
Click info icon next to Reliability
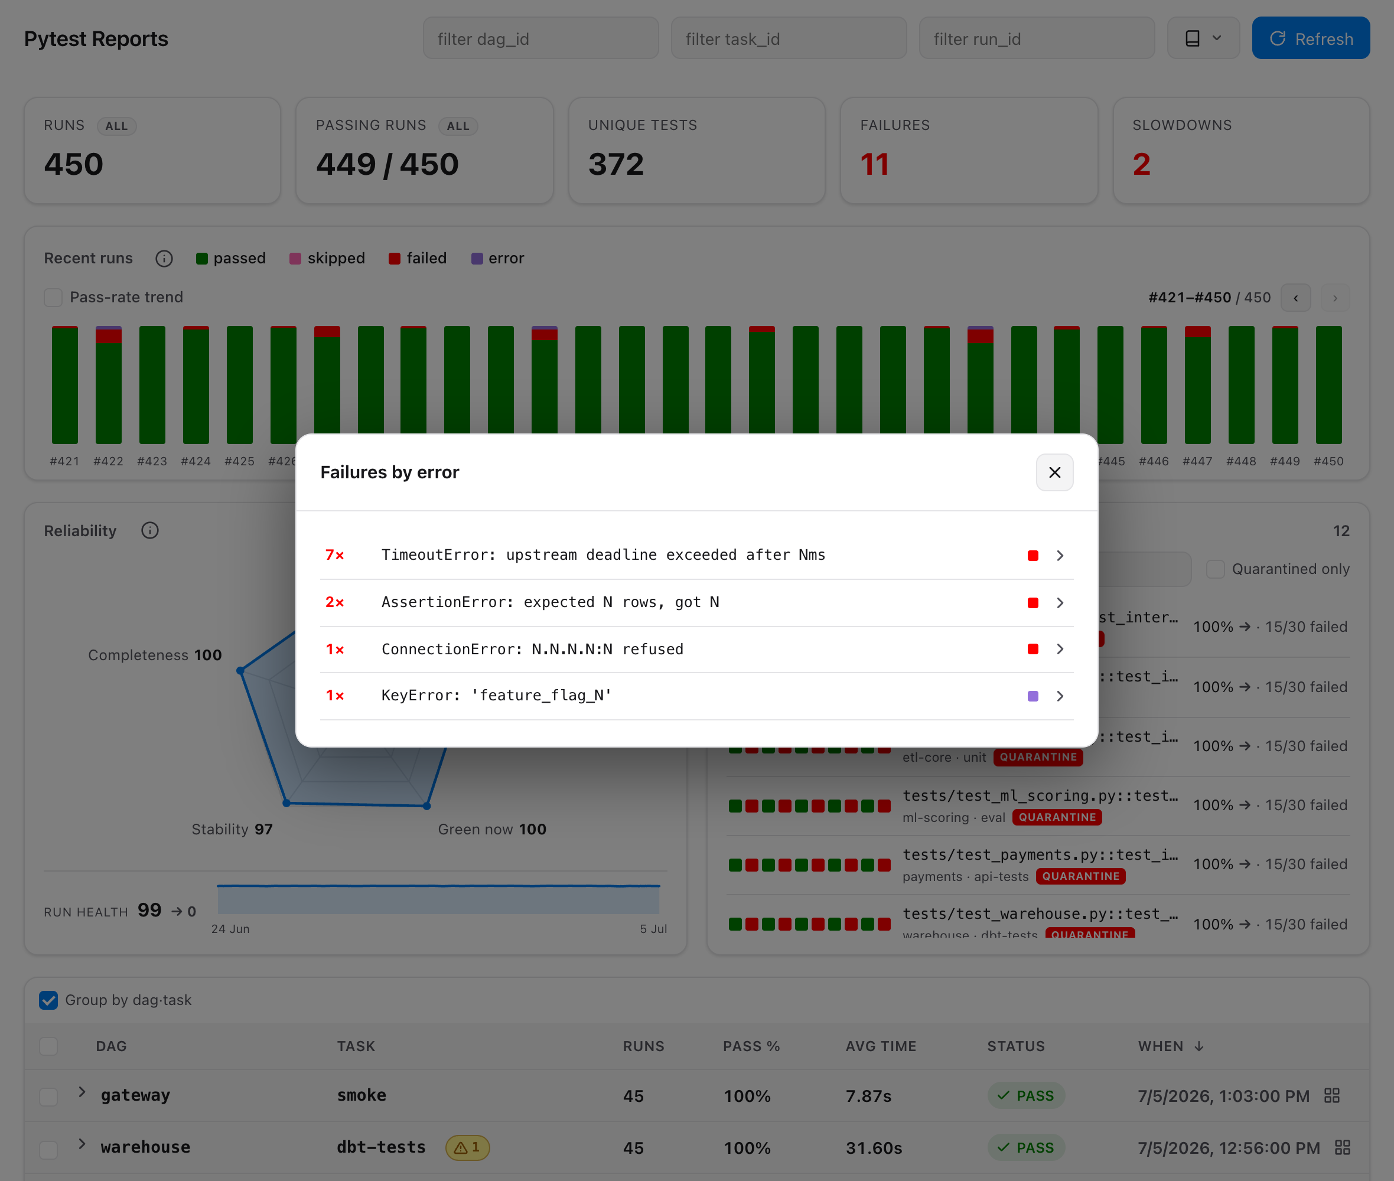point(150,531)
